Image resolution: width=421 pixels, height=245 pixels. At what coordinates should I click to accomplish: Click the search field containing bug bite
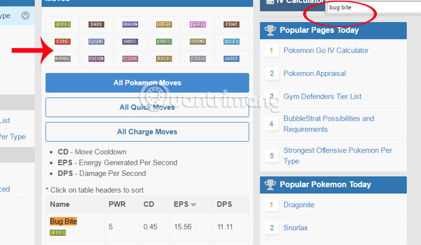point(373,7)
